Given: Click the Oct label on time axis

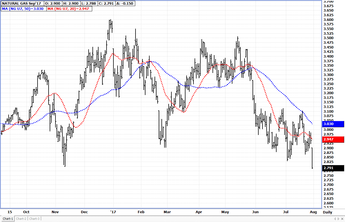Looking at the screenshot, I should pyautogui.click(x=26, y=212).
